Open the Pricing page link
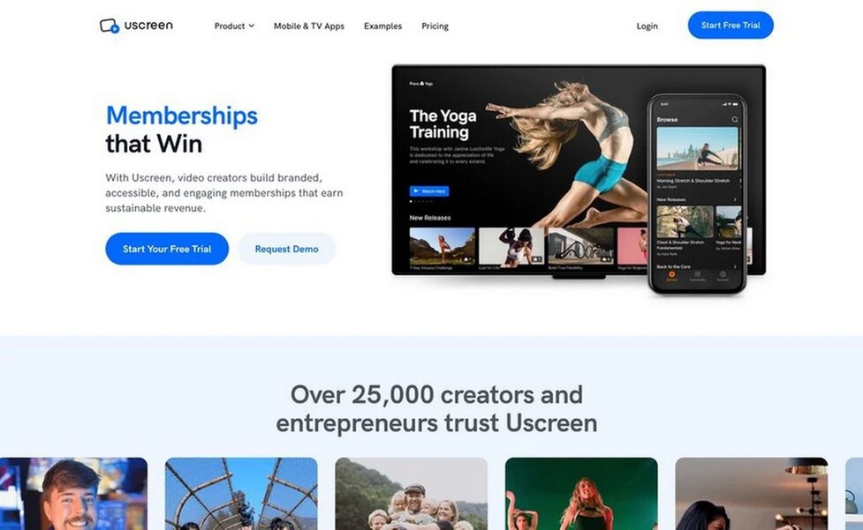Image resolution: width=863 pixels, height=530 pixels. pyautogui.click(x=435, y=26)
